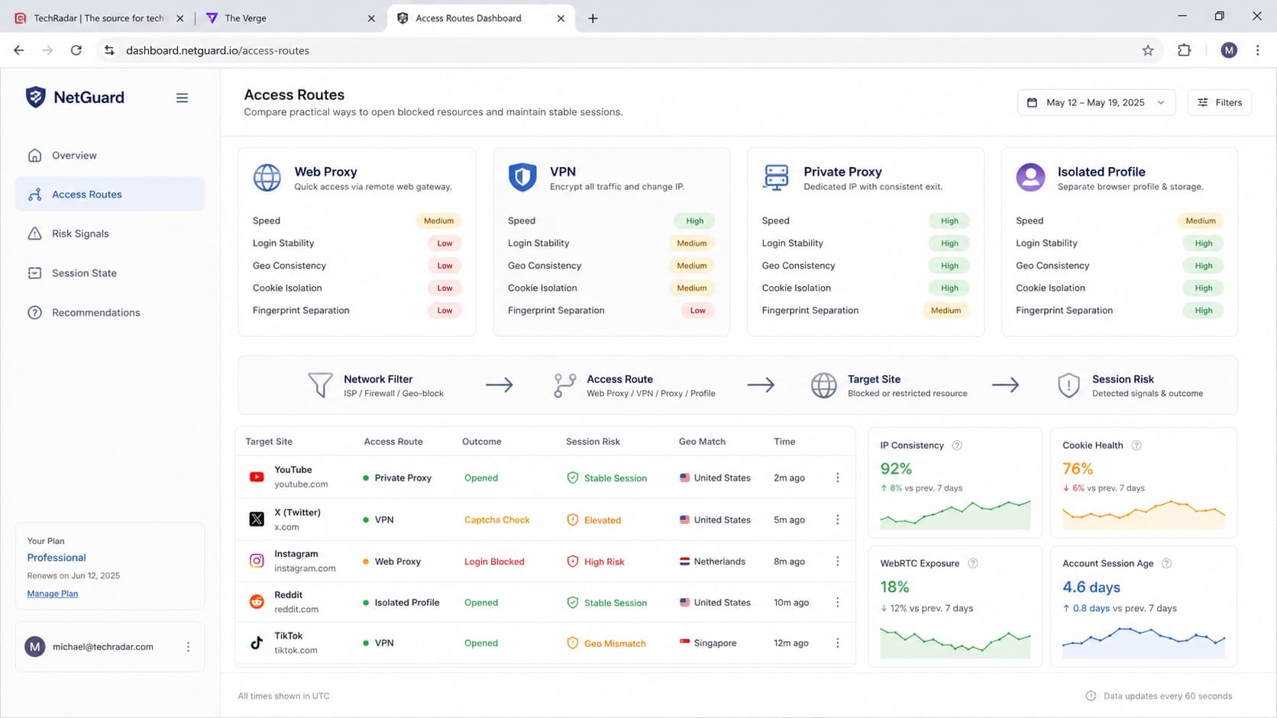Image resolution: width=1277 pixels, height=718 pixels.
Task: Open the browser extensions puzzle icon
Action: 1184,50
